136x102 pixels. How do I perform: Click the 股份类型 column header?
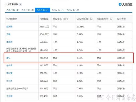coord(121,19)
